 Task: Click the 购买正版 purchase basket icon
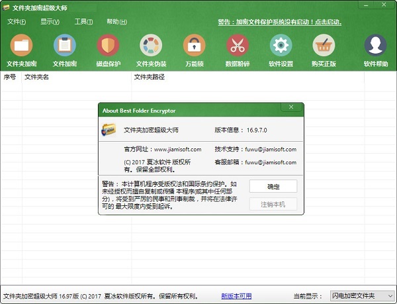[x=324, y=46]
